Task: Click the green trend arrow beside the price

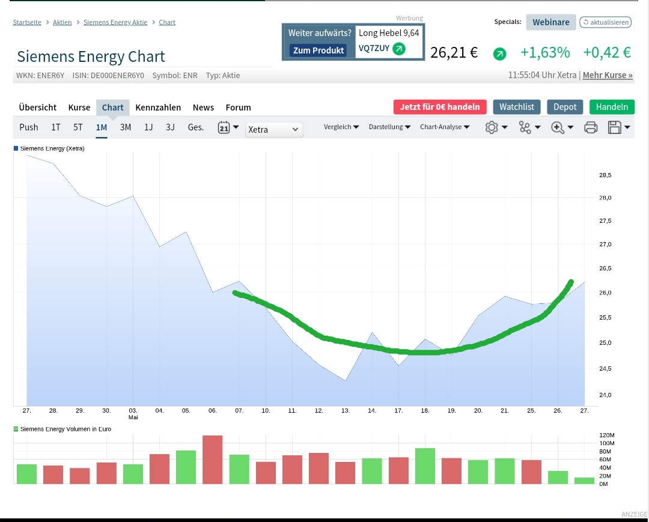Action: coord(499,54)
